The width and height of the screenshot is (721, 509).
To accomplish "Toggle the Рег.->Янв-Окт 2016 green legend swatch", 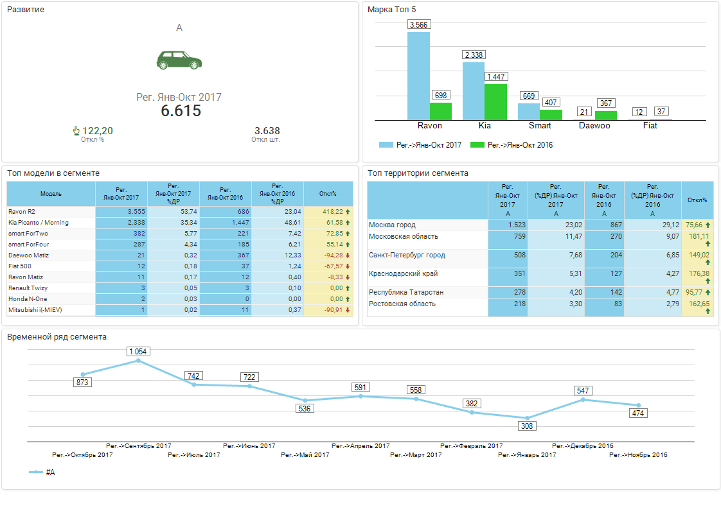I will tap(477, 145).
